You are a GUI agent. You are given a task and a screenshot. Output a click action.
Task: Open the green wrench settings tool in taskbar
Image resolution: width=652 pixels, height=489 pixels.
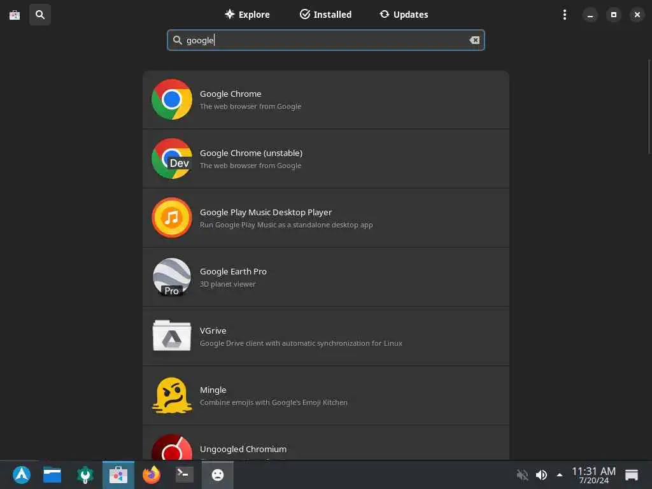tap(85, 475)
